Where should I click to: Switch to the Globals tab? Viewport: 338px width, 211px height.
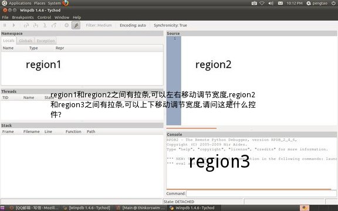[25, 40]
